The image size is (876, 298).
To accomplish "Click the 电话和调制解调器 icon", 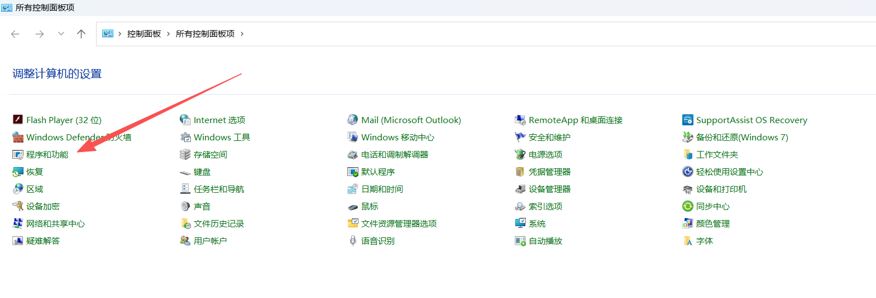I will (x=353, y=154).
